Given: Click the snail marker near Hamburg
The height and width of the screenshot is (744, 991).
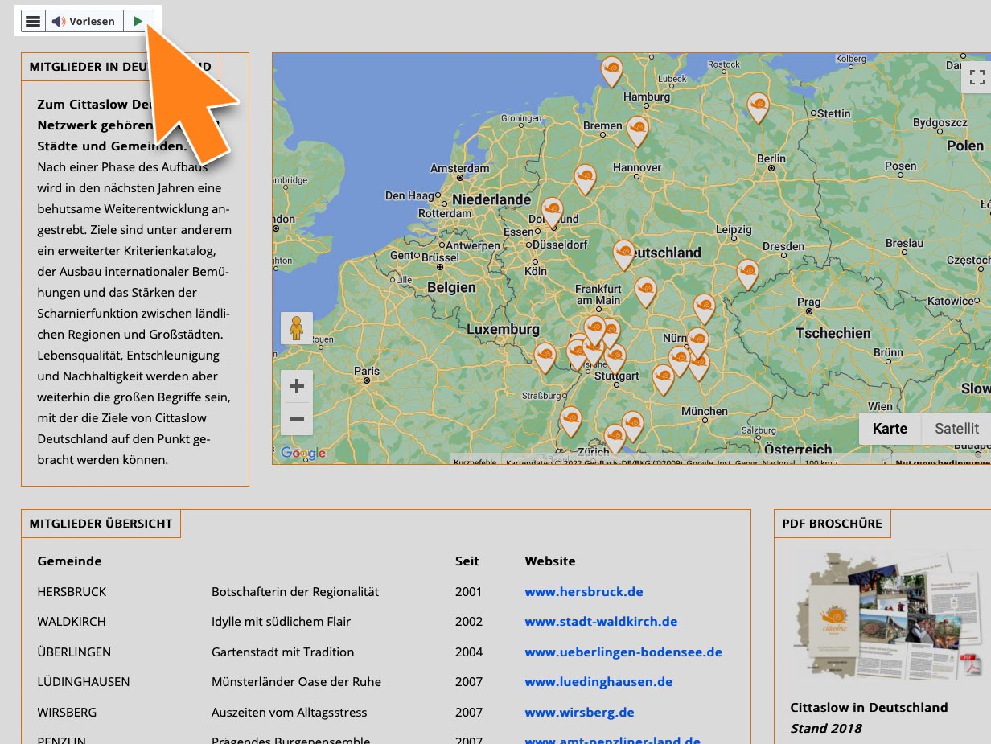Looking at the screenshot, I should coord(611,71).
